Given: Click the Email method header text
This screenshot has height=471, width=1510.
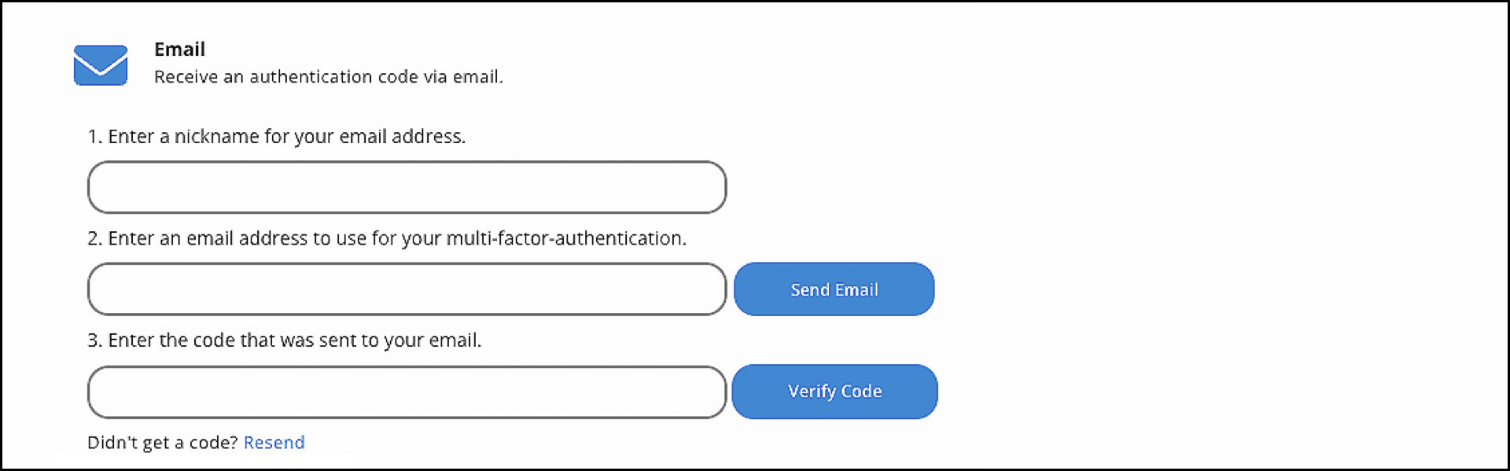Looking at the screenshot, I should pyautogui.click(x=179, y=49).
